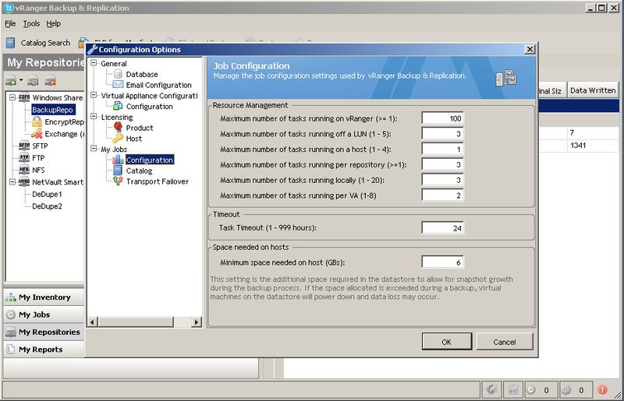Click status bar clock jobs icon

click(531, 390)
